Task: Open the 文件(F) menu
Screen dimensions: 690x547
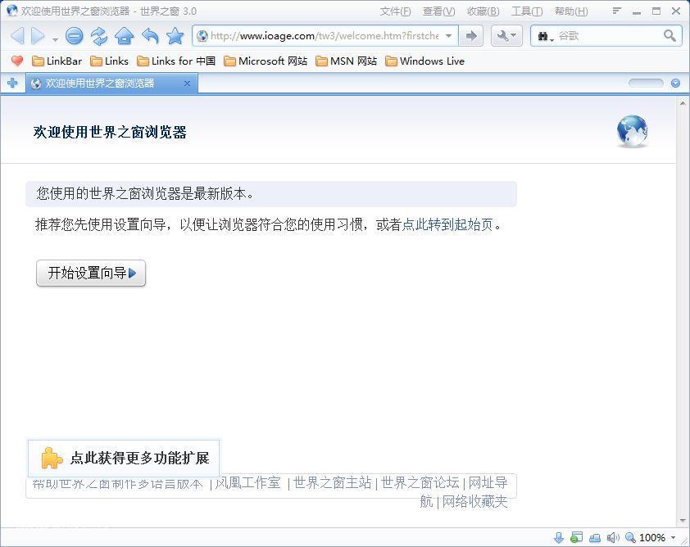Action: [x=395, y=11]
